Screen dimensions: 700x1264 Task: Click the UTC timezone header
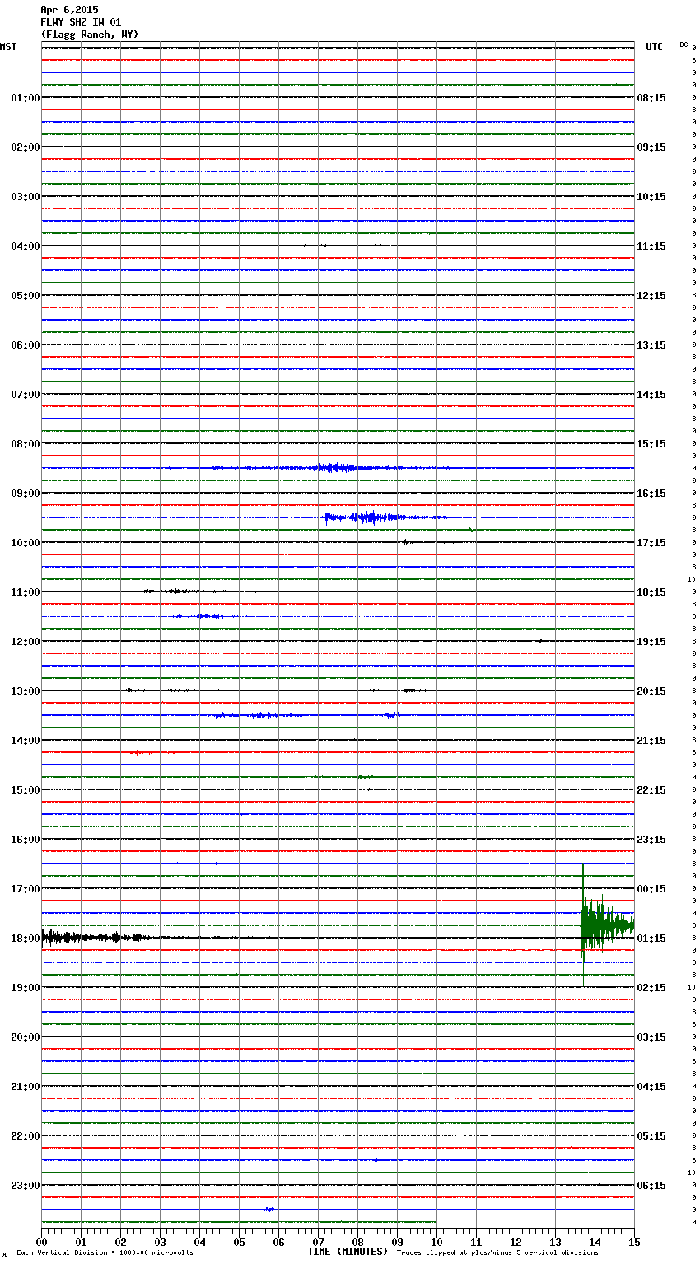click(x=655, y=47)
